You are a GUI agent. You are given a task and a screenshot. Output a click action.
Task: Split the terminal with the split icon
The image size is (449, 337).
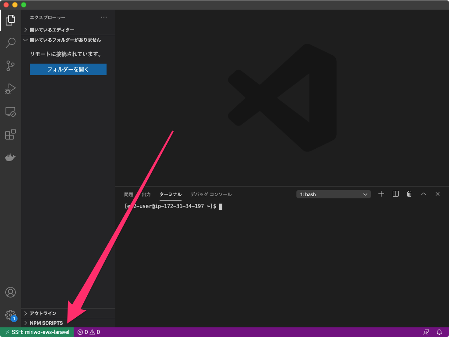coord(395,194)
